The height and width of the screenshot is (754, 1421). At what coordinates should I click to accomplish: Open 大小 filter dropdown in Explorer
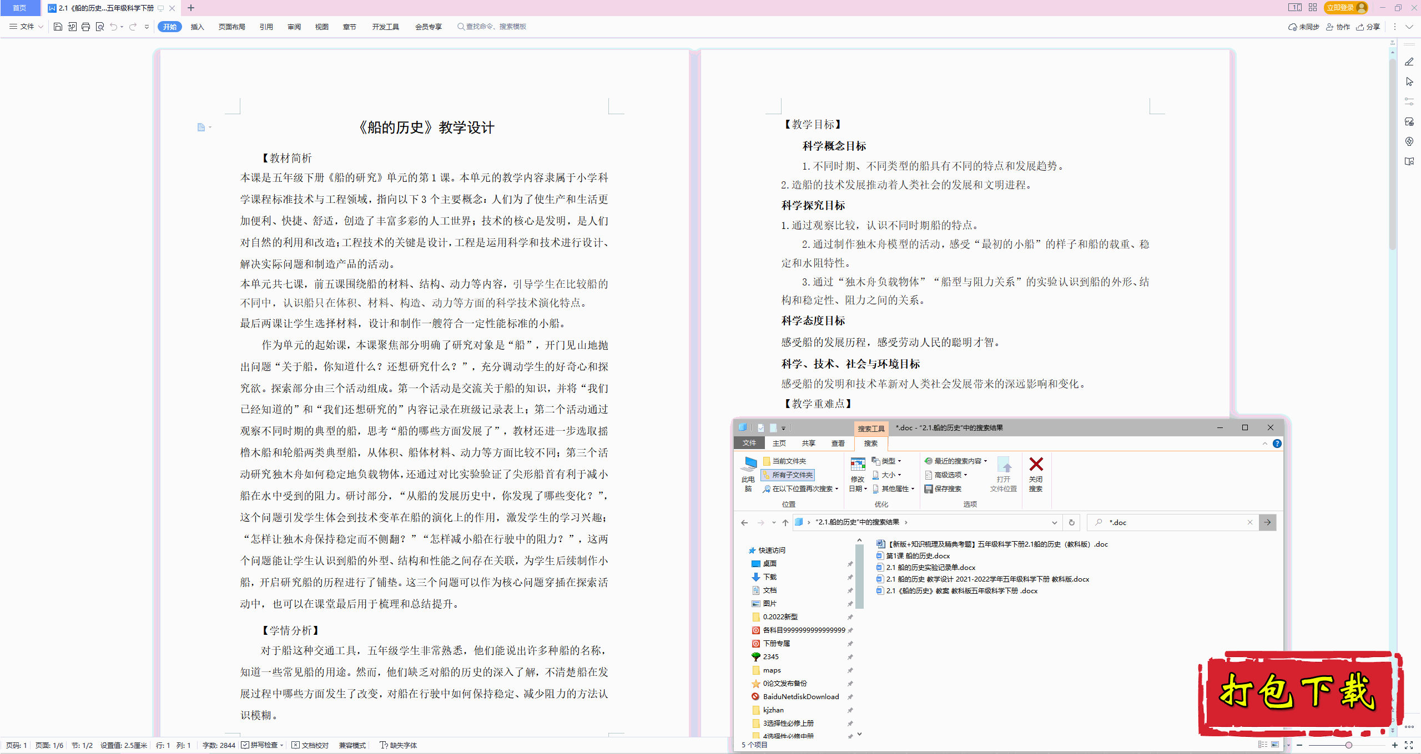[886, 475]
